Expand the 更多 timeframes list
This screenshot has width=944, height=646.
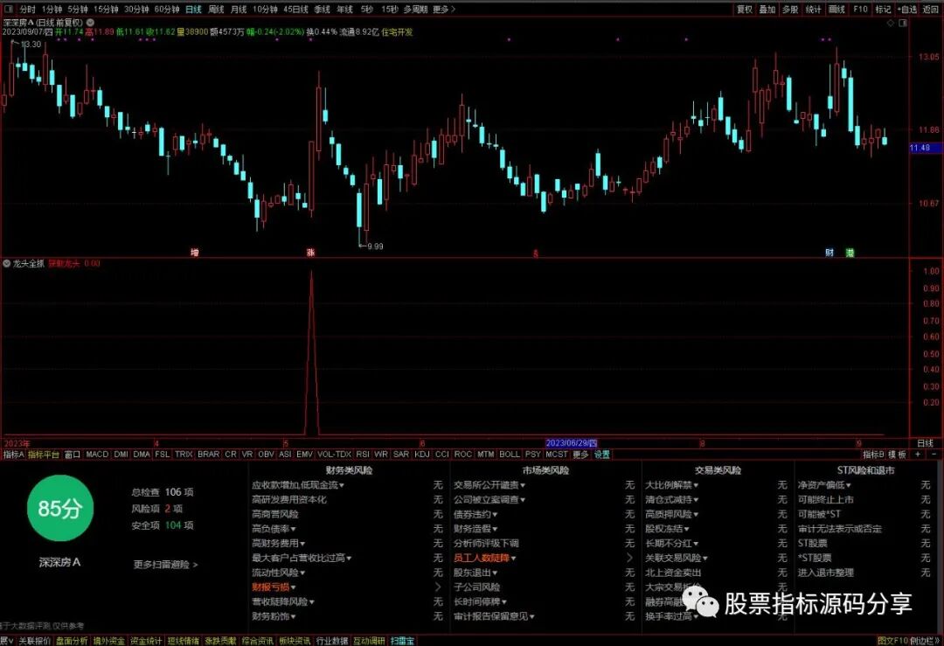click(x=444, y=9)
